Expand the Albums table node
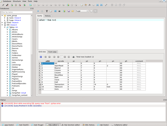The height and width of the screenshot is (126, 167). 7,30
